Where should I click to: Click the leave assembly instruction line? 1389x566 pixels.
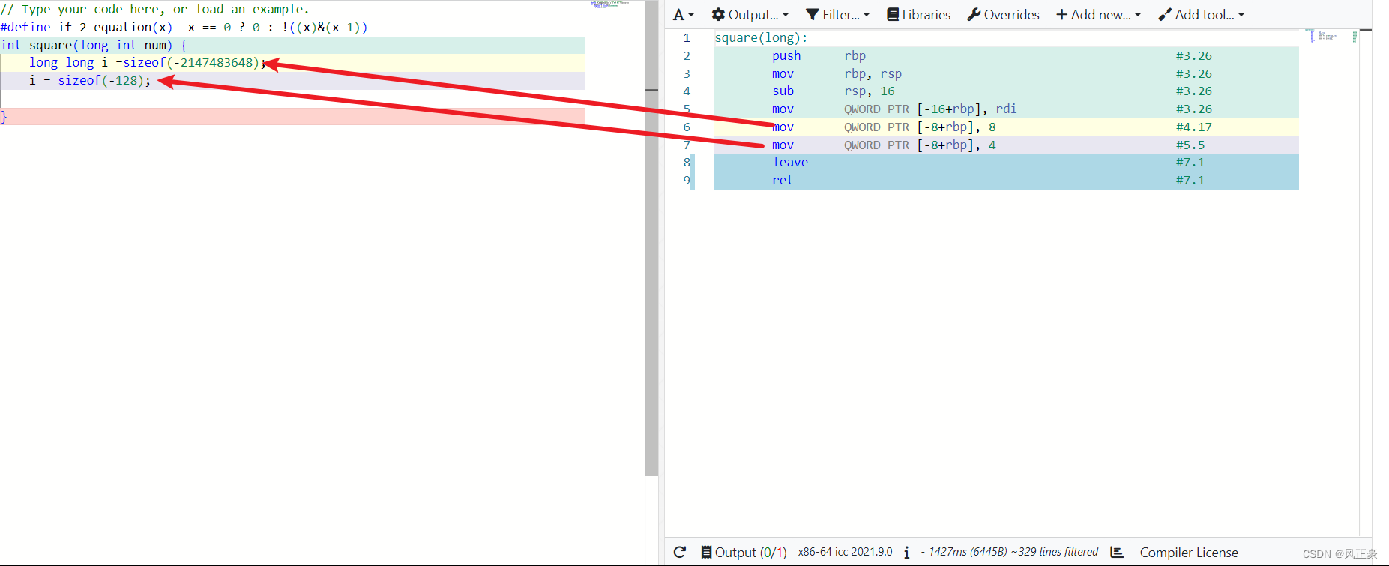1007,163
